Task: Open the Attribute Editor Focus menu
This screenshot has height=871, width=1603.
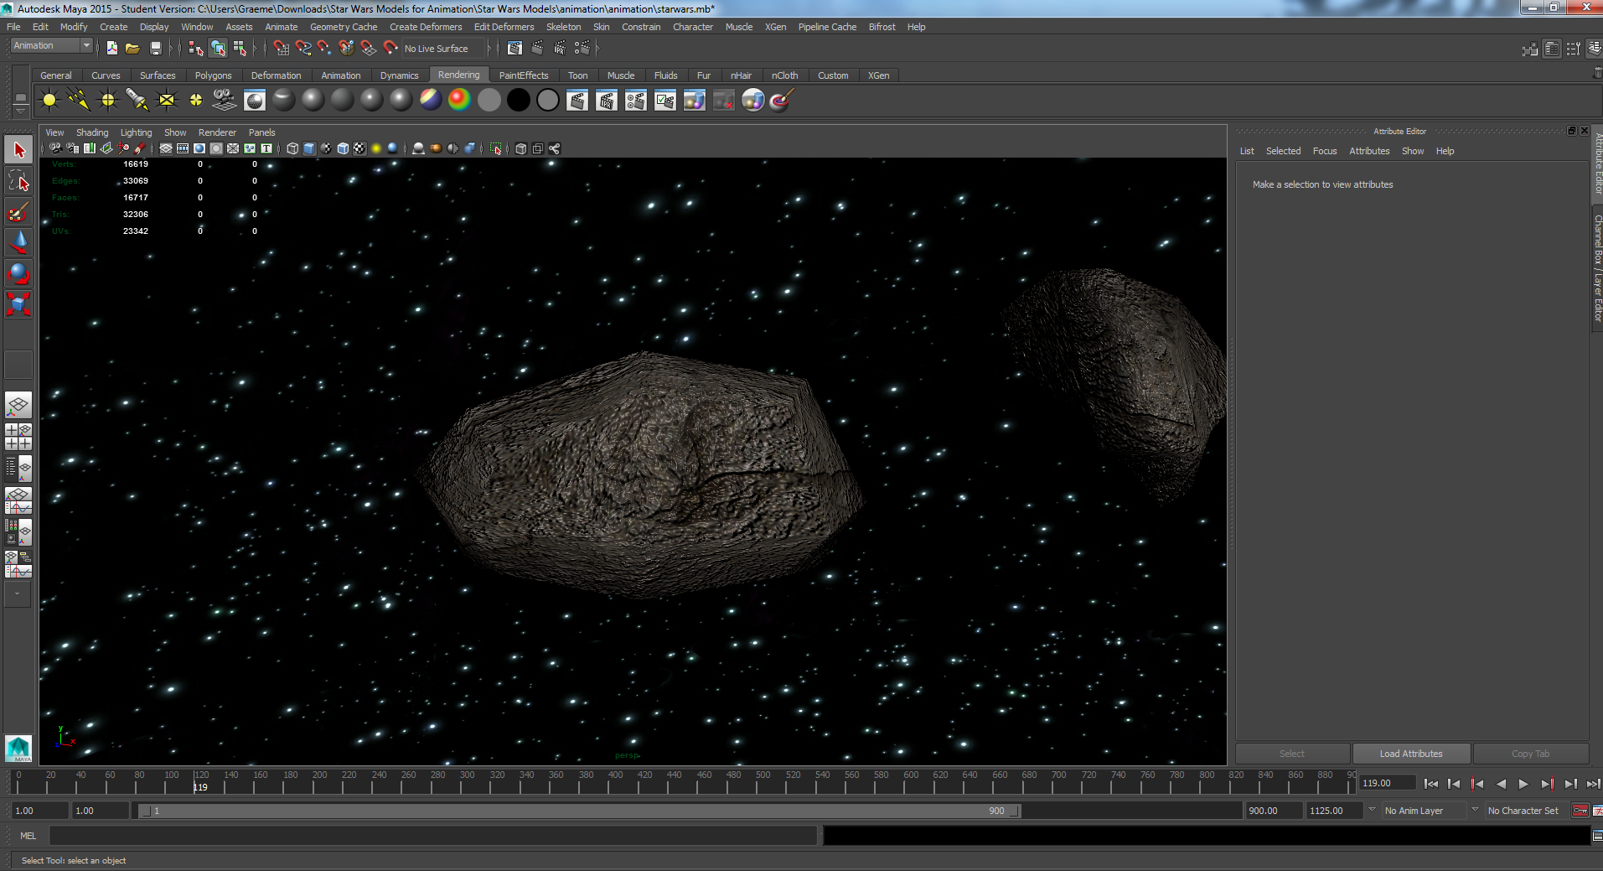Action: [1325, 151]
